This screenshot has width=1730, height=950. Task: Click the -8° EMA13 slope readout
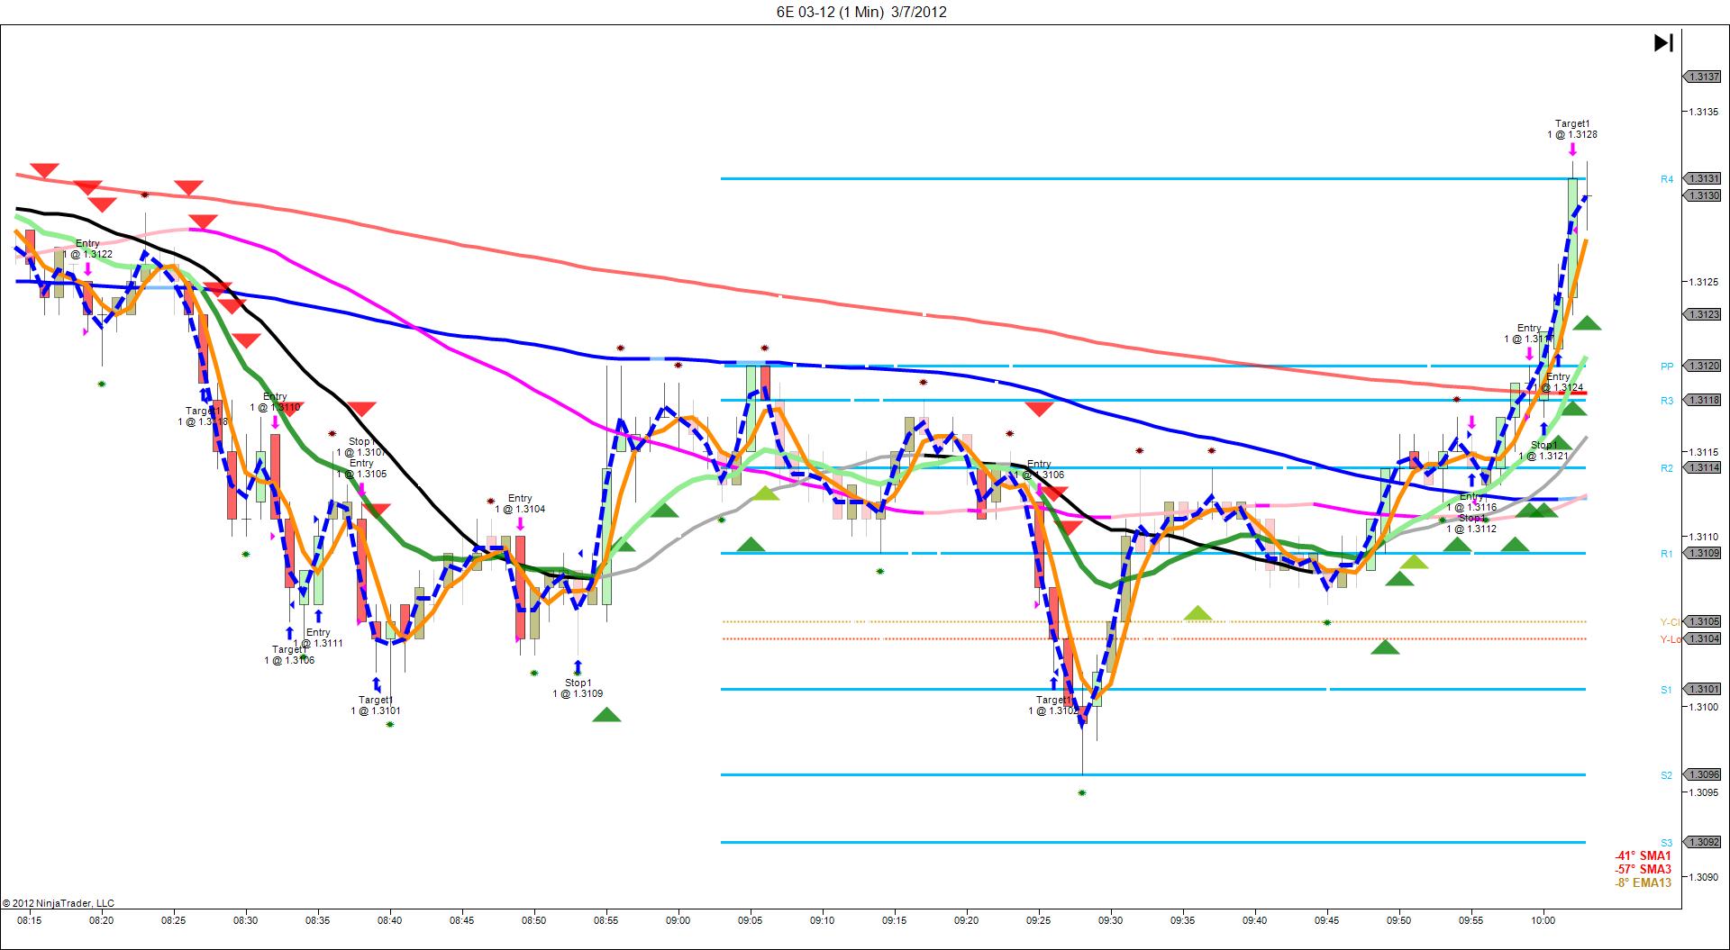1643,882
